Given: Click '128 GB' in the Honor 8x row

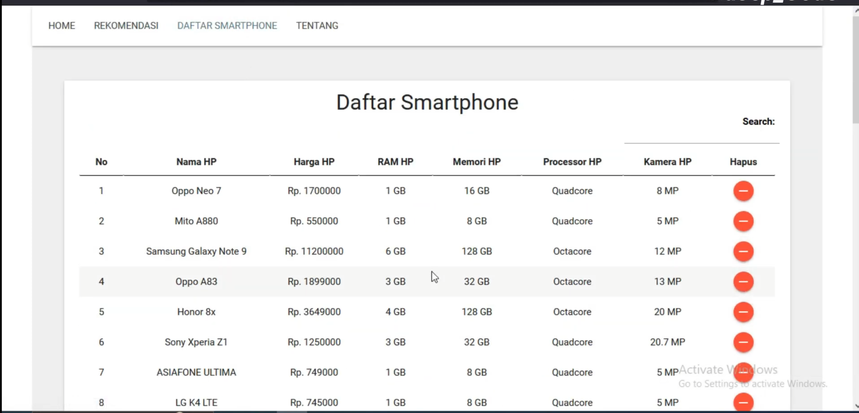Looking at the screenshot, I should point(477,312).
